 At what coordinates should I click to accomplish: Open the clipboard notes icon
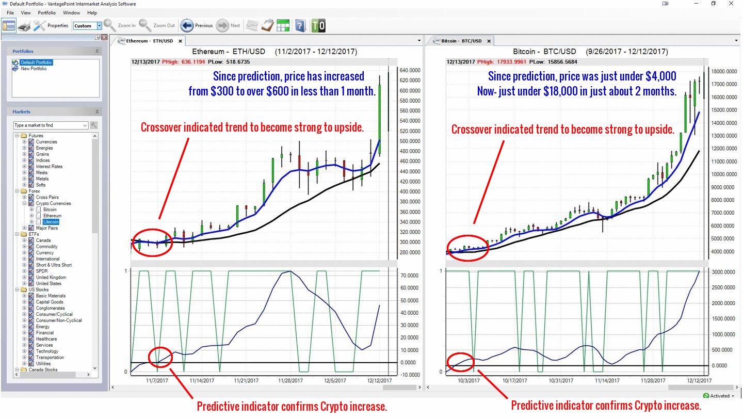pos(267,25)
